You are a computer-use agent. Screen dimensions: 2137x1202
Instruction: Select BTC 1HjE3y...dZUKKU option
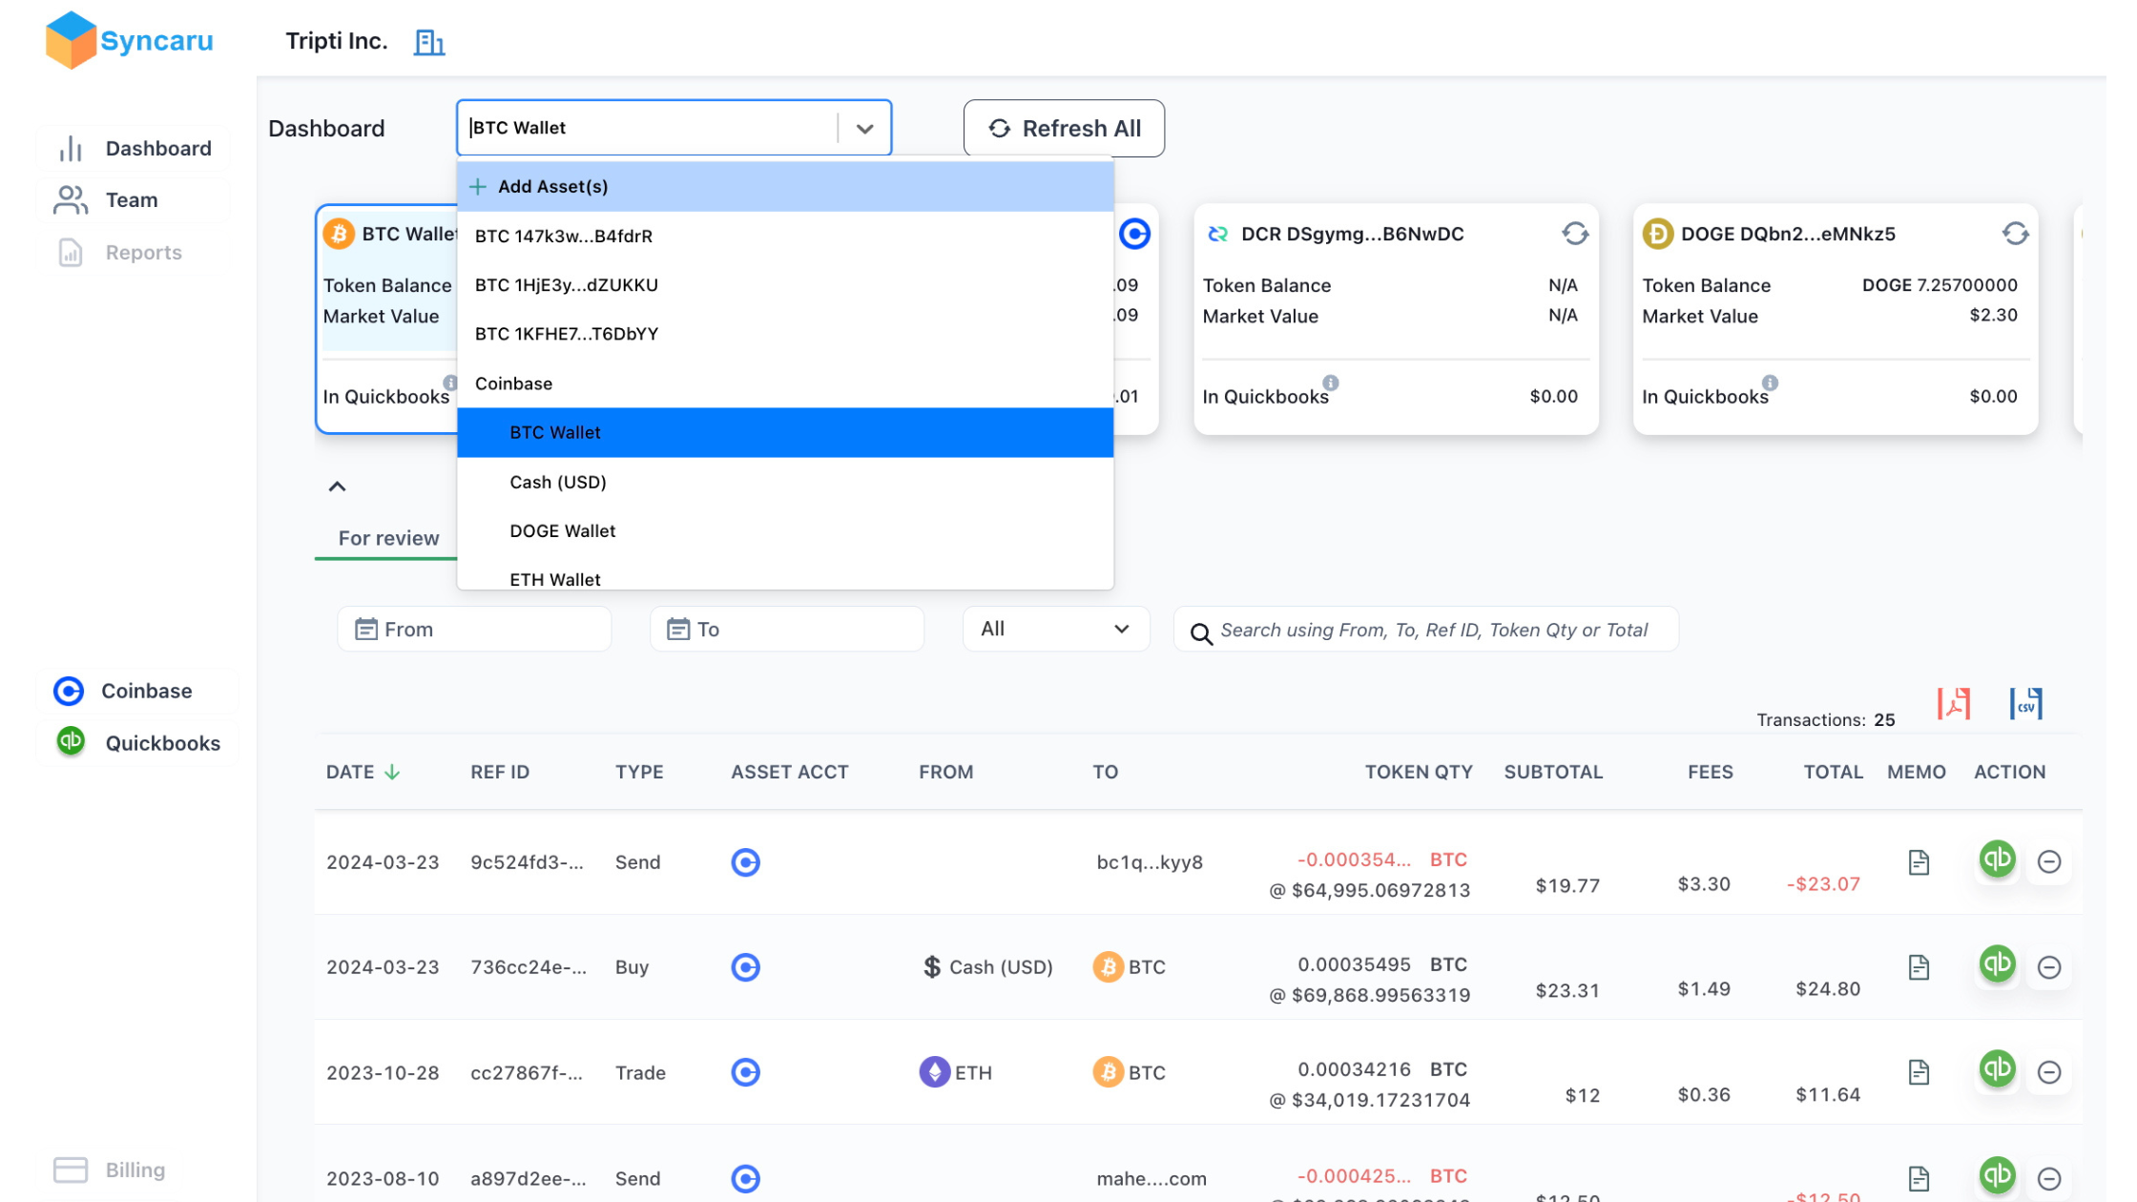[x=785, y=284]
